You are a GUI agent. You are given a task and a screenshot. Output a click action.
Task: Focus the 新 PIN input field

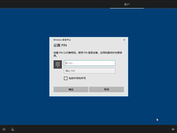click(x=90, y=63)
